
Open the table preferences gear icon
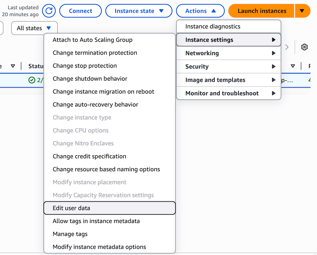(305, 47)
